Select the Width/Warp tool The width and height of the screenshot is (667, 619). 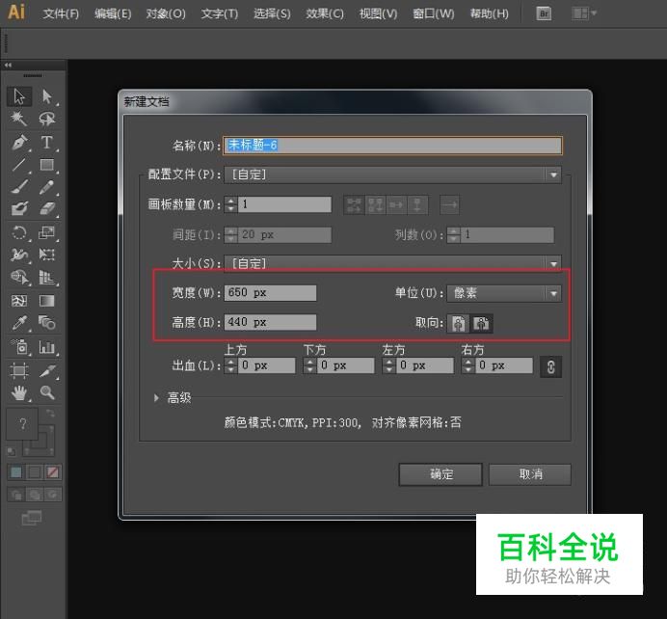19,255
